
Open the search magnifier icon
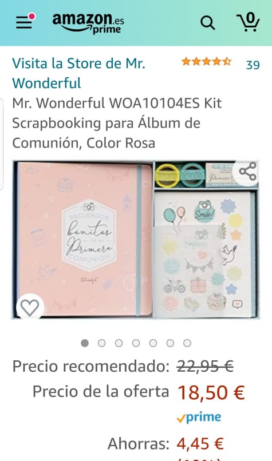(x=208, y=23)
